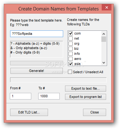Check the aero TLD checkbox
Screen dimensions: 120x129
tap(70, 59)
